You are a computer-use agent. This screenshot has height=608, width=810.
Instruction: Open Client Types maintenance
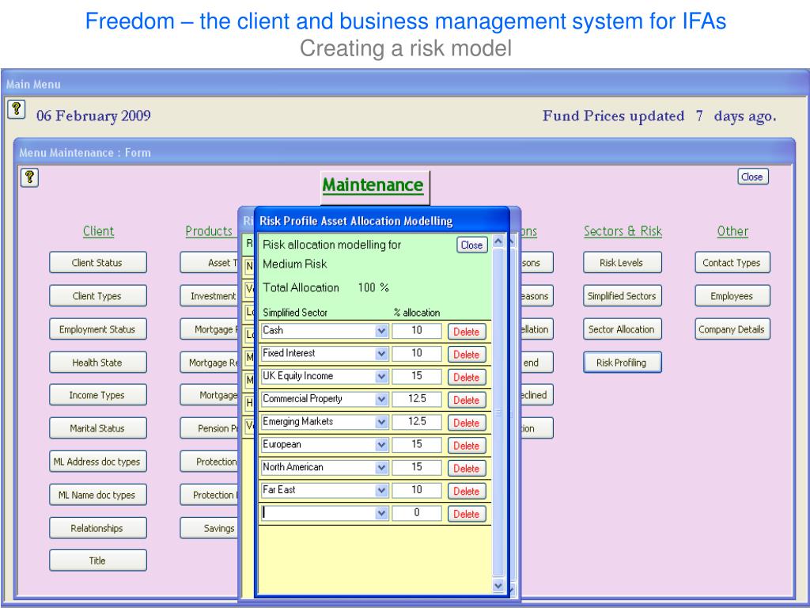[97, 296]
